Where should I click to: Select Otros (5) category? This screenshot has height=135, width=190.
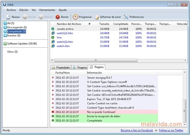point(12,52)
